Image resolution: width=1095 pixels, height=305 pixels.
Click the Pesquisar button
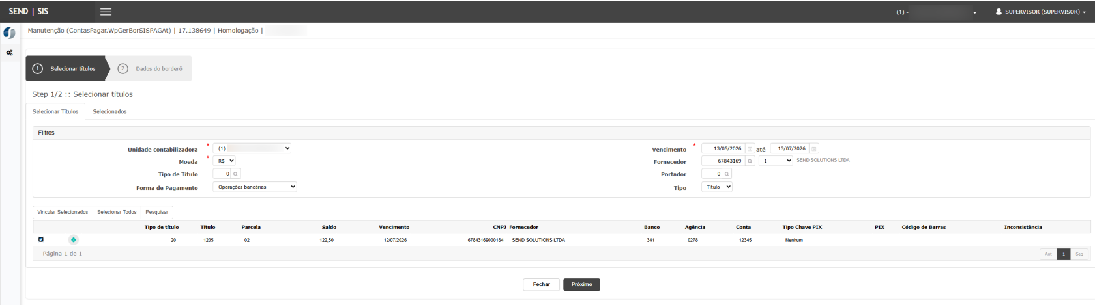click(x=157, y=212)
